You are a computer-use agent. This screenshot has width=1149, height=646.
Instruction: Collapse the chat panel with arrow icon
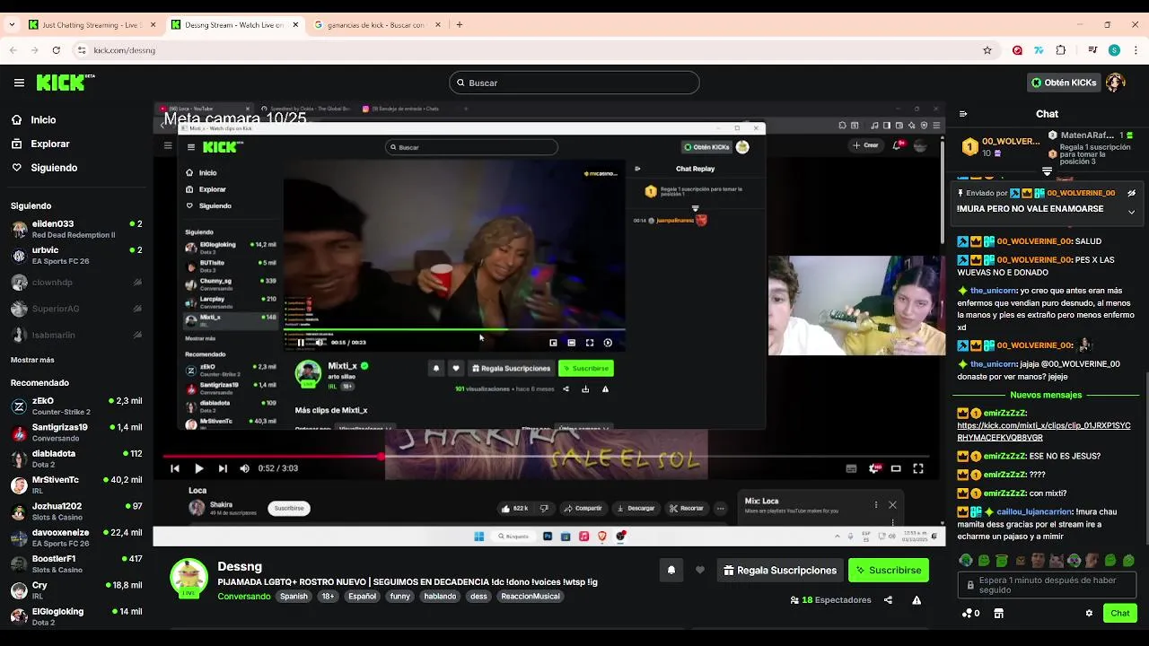coord(963,114)
